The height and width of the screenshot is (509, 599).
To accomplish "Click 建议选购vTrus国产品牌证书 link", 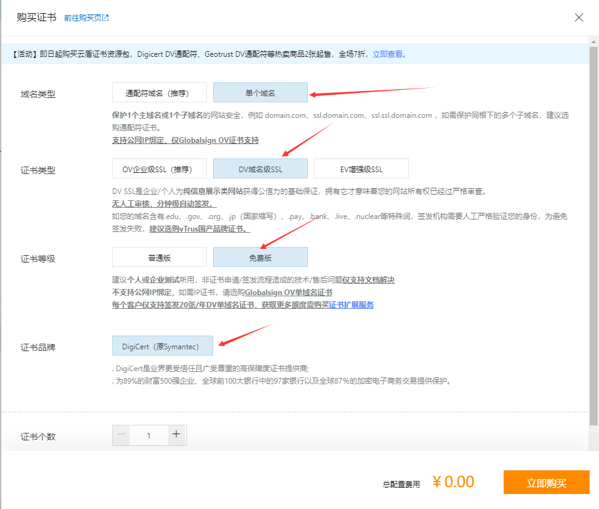I will coord(199,229).
